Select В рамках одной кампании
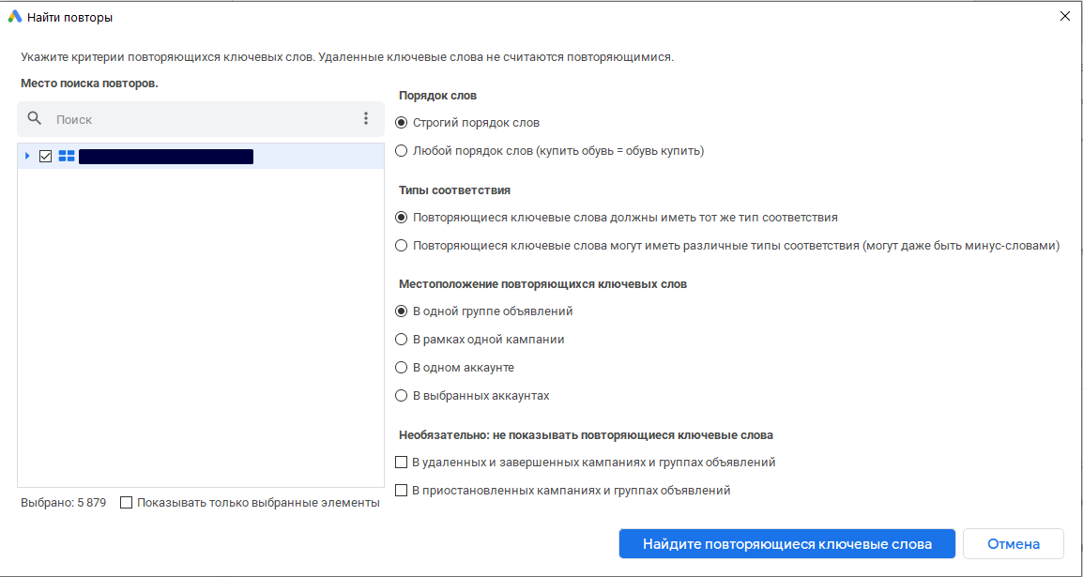Viewport: 1083px width, 577px height. 402,340
